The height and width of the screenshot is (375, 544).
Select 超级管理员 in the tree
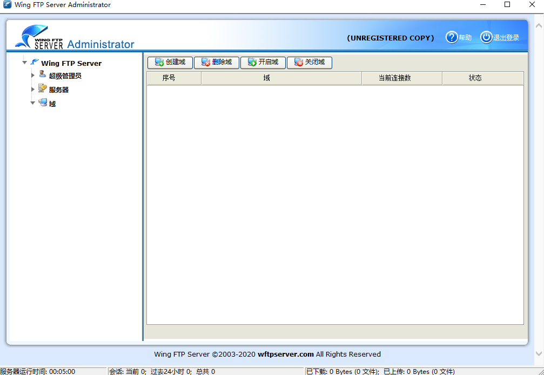click(x=65, y=76)
